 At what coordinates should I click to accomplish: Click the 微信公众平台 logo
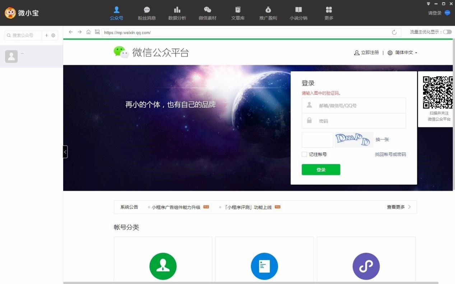pyautogui.click(x=151, y=52)
